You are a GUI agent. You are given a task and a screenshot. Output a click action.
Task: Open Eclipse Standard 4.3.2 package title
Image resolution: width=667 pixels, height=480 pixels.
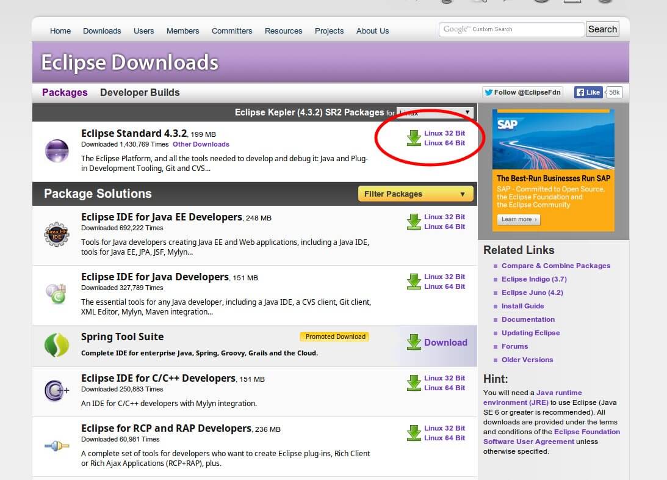134,133
